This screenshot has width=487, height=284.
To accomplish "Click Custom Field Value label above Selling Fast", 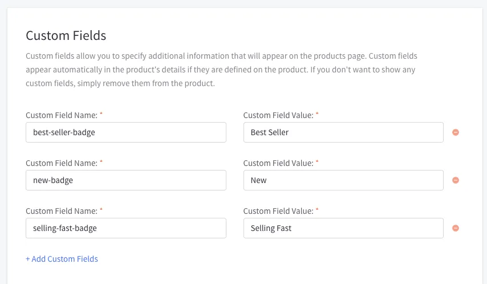I will pyautogui.click(x=278, y=211).
